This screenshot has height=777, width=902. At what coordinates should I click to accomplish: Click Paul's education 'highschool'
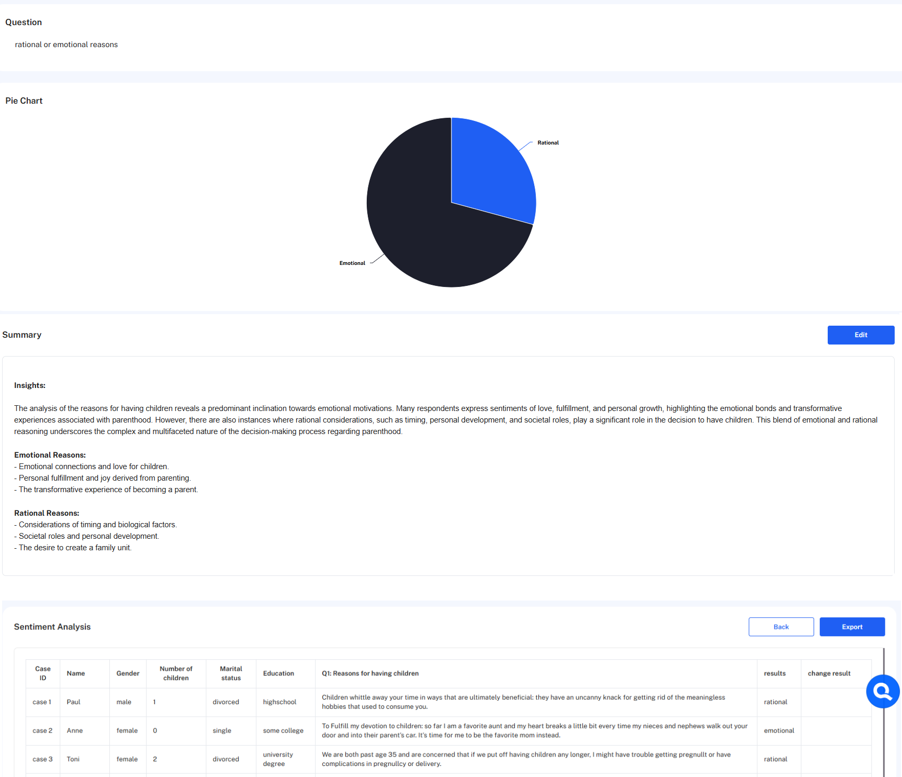(x=286, y=702)
